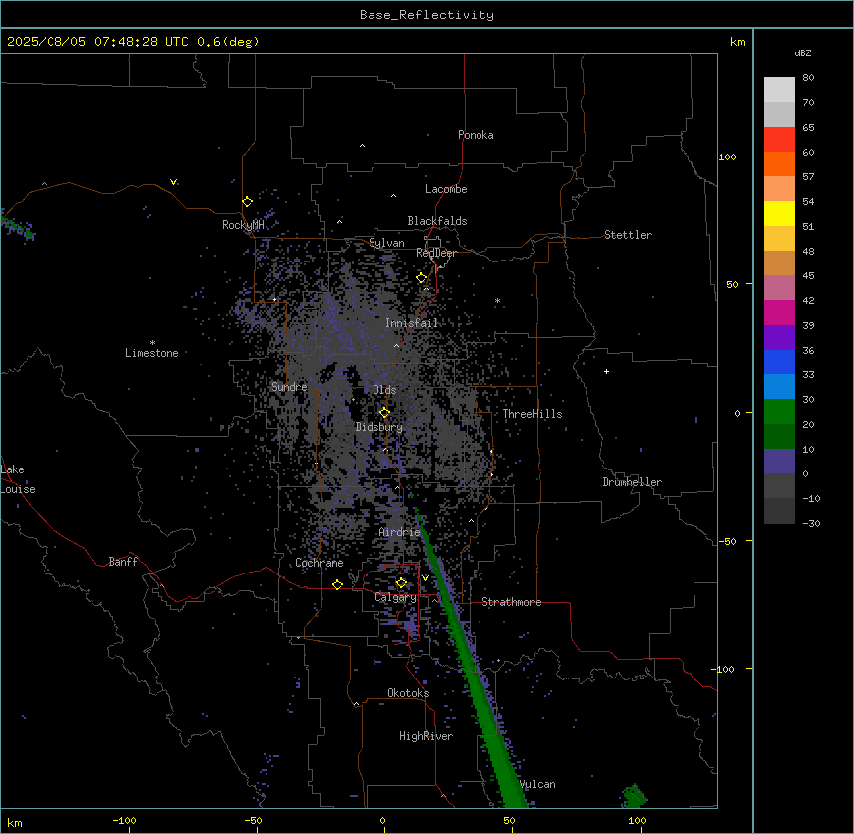Select the Didsbury label
The width and height of the screenshot is (854, 834).
(x=379, y=427)
